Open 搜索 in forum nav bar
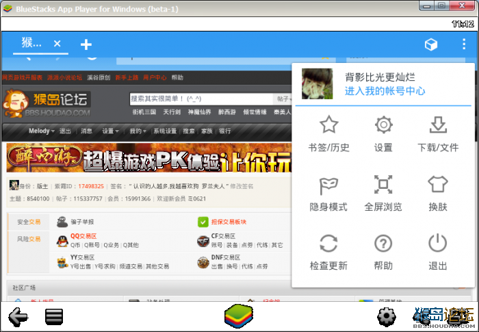Viewport: 479px width, 332px height. click(x=188, y=131)
